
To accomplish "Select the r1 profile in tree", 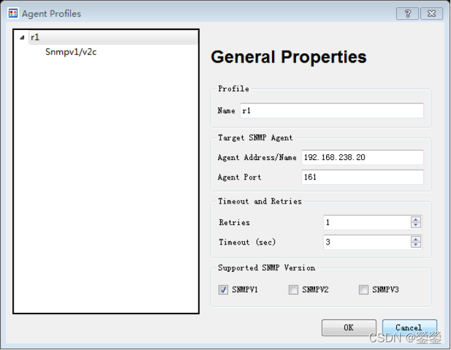I will (x=113, y=37).
